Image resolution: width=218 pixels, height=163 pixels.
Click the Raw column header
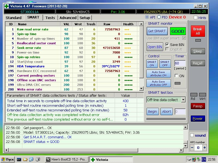(x=109, y=24)
